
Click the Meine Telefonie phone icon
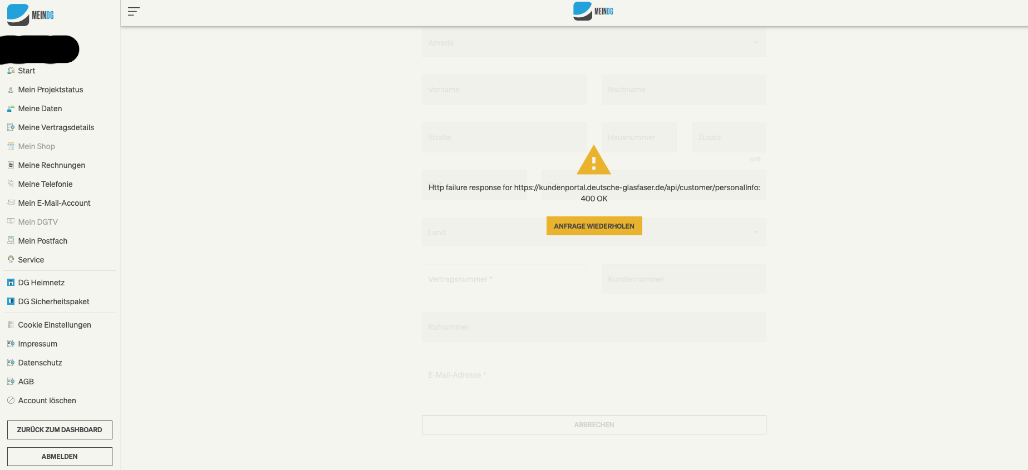(x=11, y=184)
